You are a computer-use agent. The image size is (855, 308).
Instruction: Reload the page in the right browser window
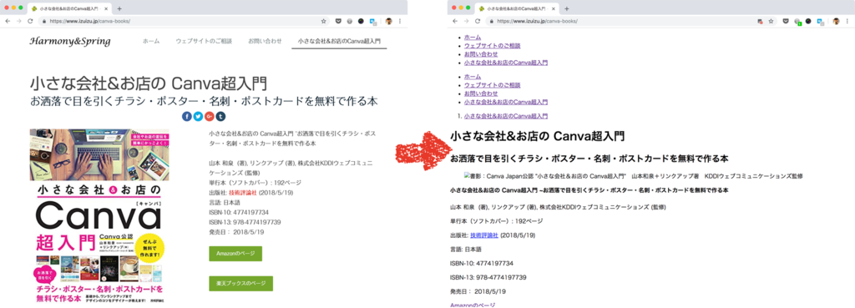click(478, 21)
